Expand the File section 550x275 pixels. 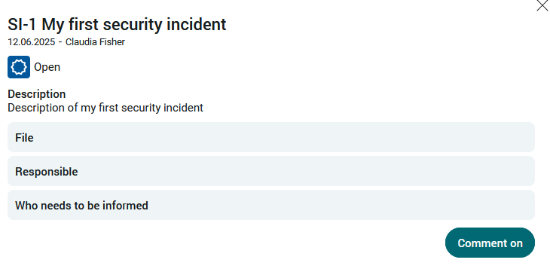(x=271, y=137)
